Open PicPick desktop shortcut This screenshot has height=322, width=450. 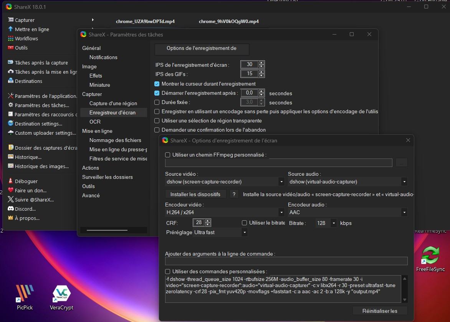tap(25, 297)
